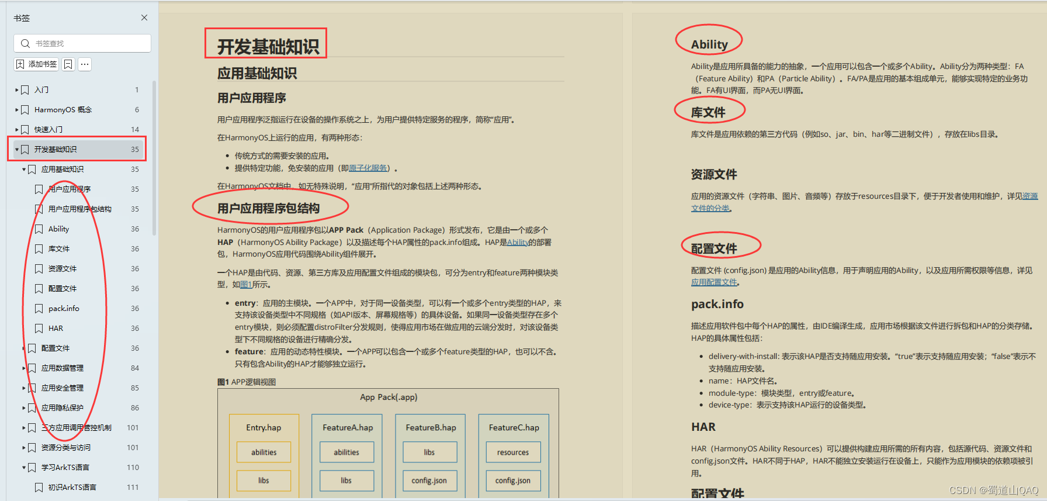Click the bookmark icon of pack.info
This screenshot has width=1047, height=501.
pyautogui.click(x=39, y=309)
